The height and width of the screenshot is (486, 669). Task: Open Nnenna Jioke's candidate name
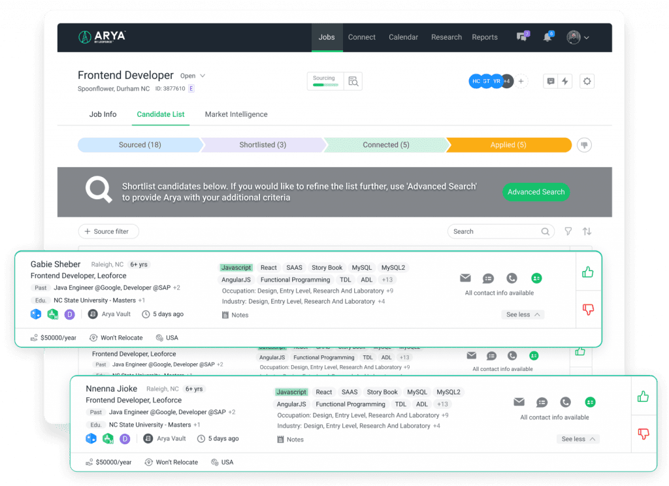coord(111,388)
